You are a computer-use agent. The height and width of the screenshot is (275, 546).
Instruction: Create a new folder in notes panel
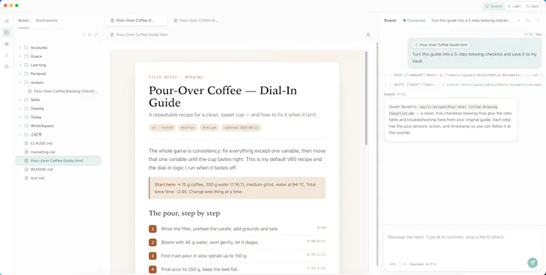89,35
